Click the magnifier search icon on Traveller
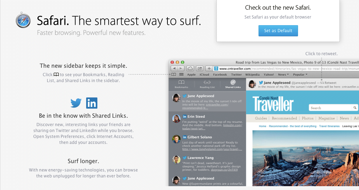 (x=355, y=108)
